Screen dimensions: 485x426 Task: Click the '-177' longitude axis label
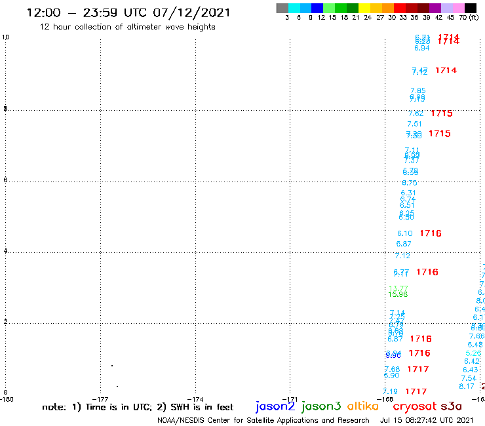click(100, 399)
